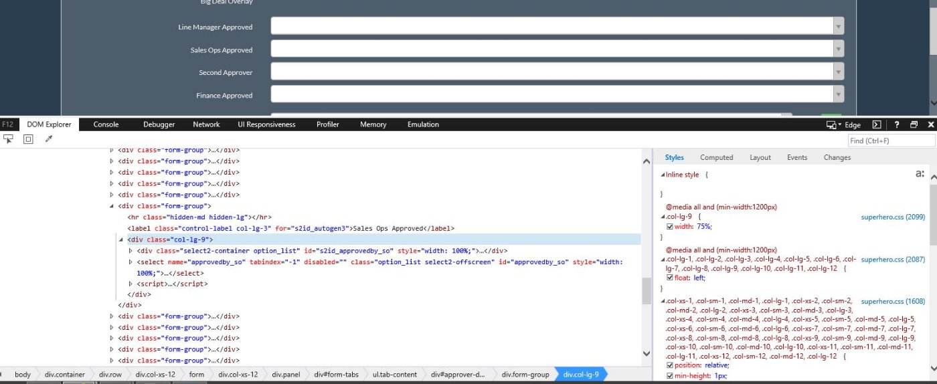Uncheck the float: left style property
This screenshot has width=937, height=384.
pos(669,277)
